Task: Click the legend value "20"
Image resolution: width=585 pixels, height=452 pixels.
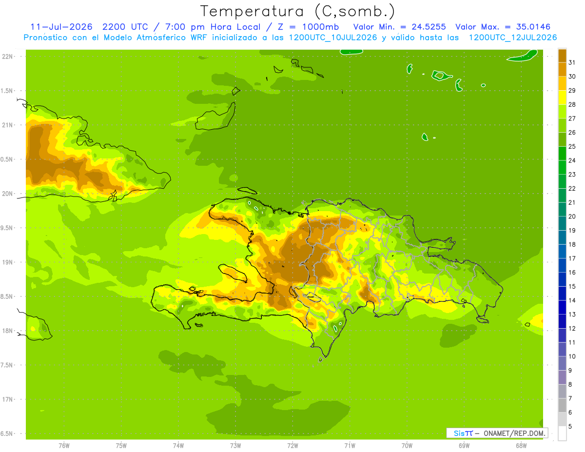Action: tap(572, 216)
